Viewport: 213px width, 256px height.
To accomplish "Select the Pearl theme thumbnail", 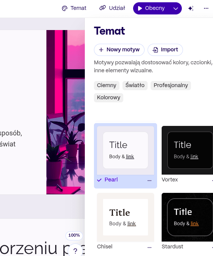I will pyautogui.click(x=126, y=150).
